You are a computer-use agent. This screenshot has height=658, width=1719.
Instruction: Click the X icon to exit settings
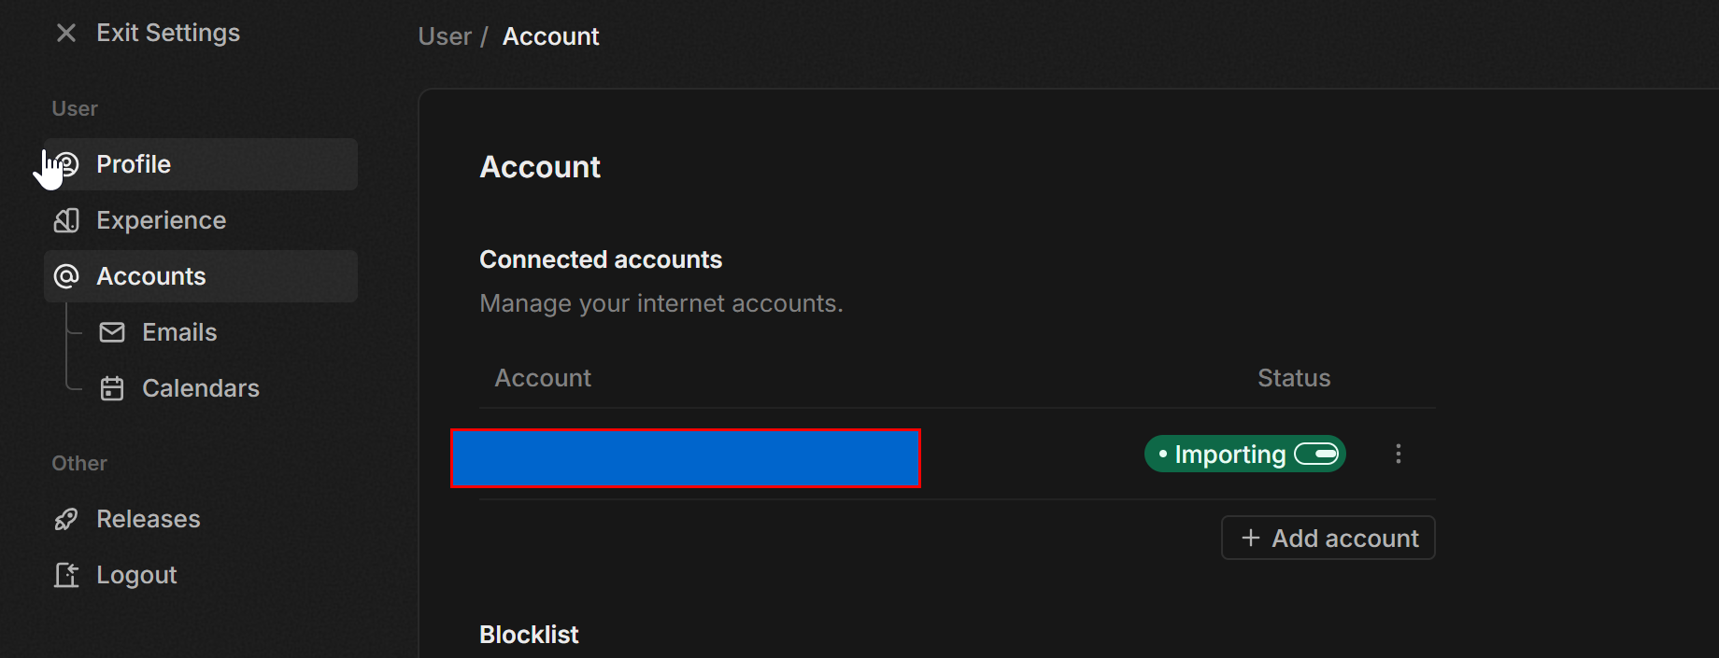pos(65,34)
